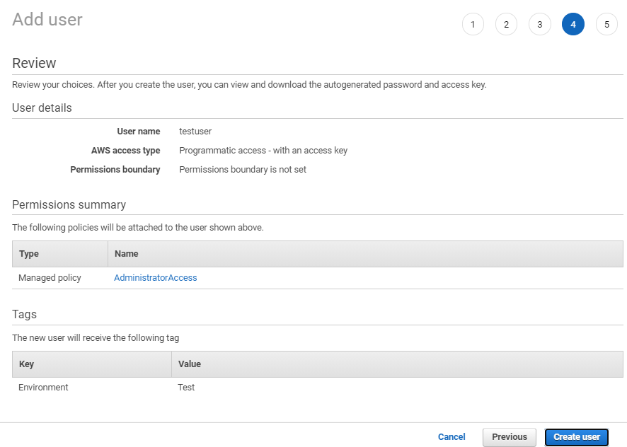Open the AdministratorAccess policy link

pyautogui.click(x=156, y=277)
